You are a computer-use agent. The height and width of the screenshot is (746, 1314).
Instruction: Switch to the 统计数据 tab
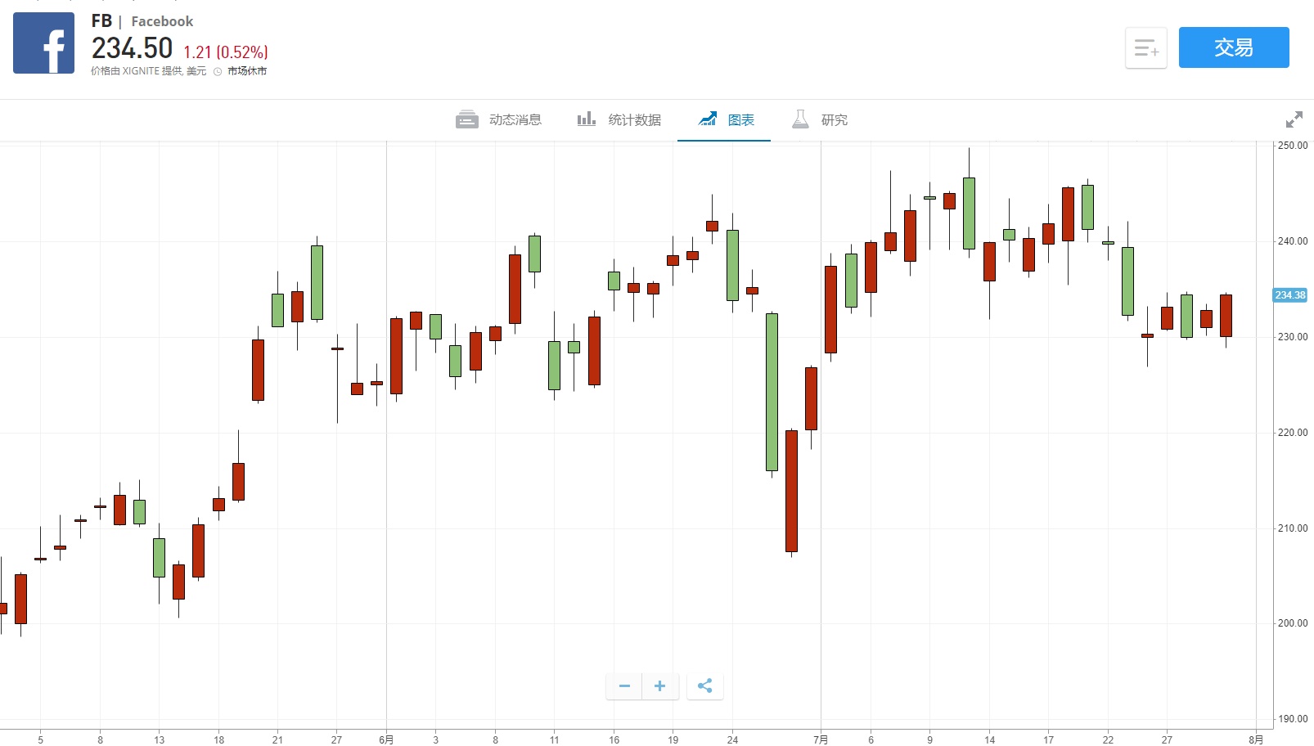(634, 119)
